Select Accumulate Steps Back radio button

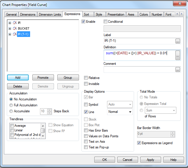pos(11,111)
